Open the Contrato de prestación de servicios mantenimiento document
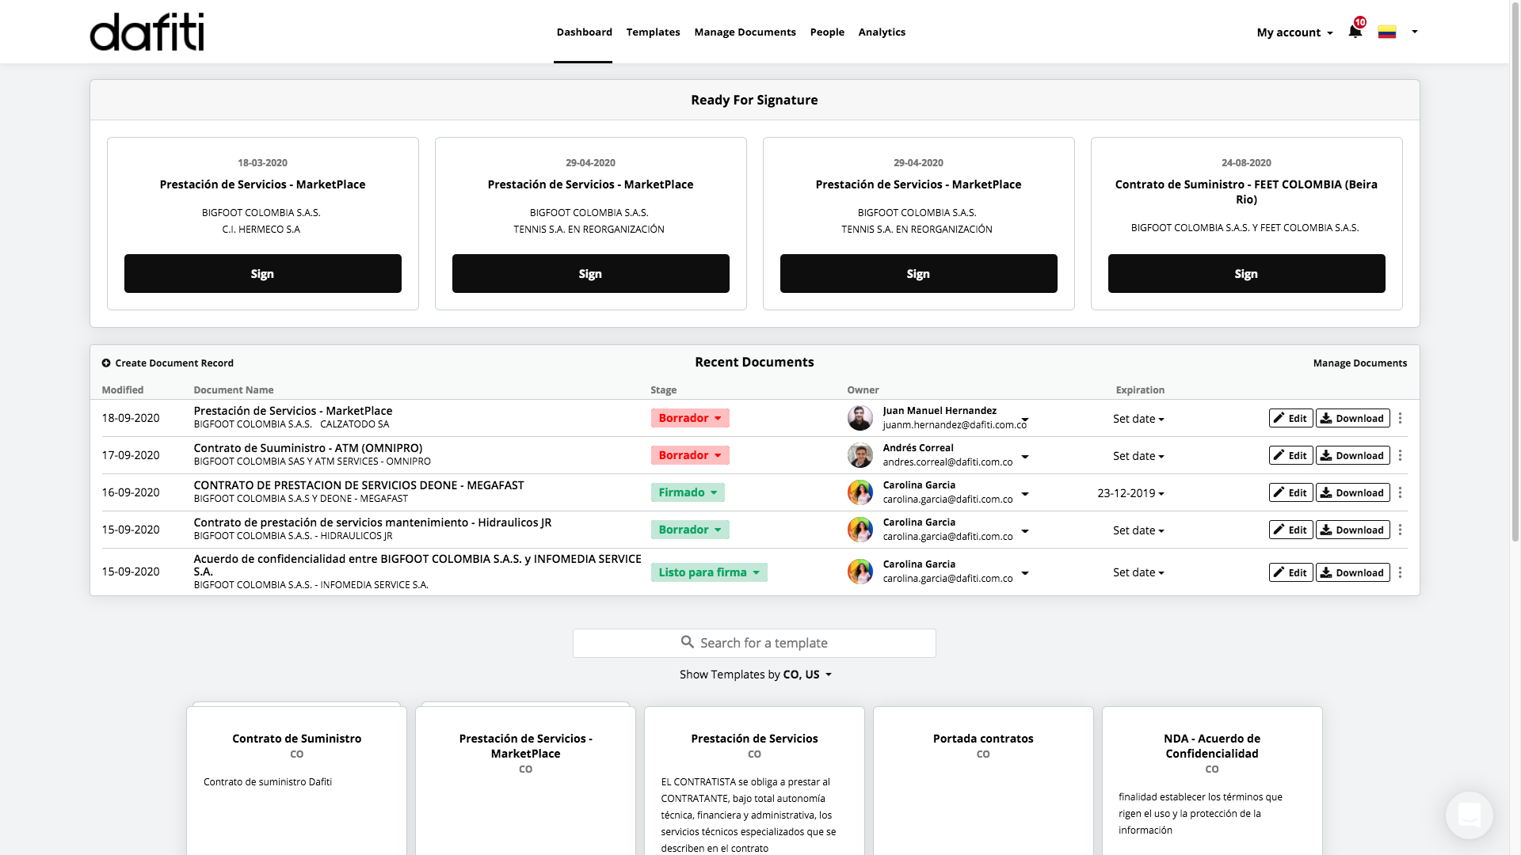 tap(372, 522)
